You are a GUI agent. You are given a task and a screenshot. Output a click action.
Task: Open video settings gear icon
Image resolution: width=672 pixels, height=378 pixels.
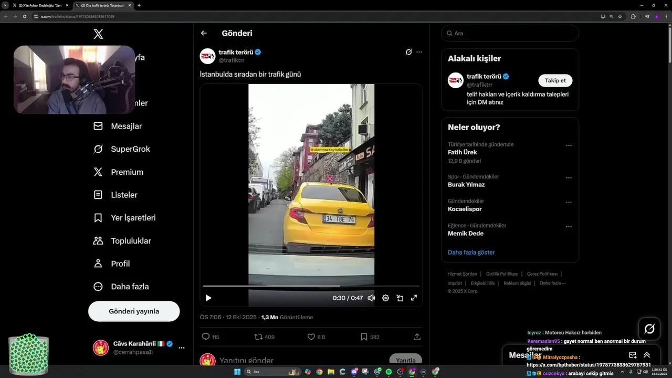coord(385,298)
